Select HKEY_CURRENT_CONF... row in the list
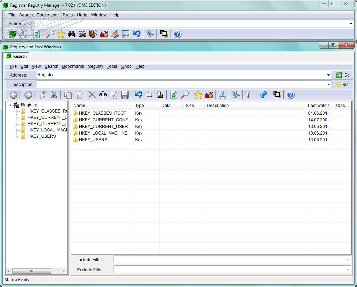 [211, 120]
